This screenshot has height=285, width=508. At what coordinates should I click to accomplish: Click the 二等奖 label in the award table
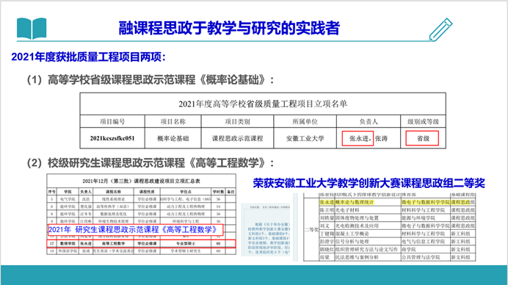tap(312, 230)
